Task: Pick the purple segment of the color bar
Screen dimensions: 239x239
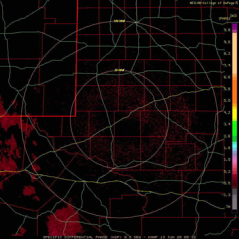Action: tap(234, 27)
